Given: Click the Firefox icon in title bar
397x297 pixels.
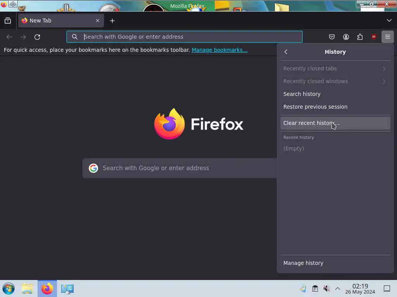Looking at the screenshot, I should pos(3,4).
